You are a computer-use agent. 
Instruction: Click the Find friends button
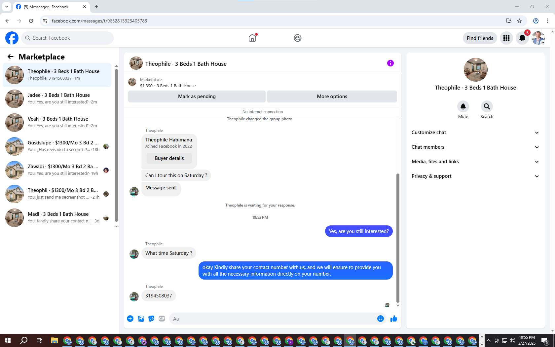(x=480, y=38)
